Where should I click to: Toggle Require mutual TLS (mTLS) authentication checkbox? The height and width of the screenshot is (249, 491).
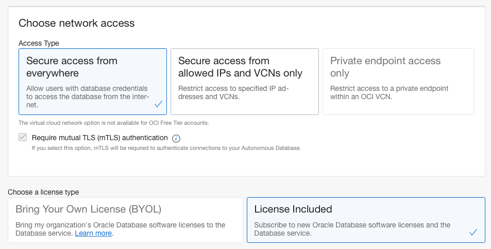click(23, 138)
